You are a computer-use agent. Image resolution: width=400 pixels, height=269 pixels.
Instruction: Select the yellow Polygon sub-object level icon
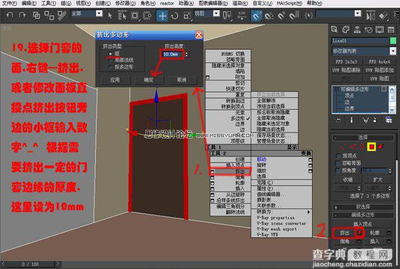pyautogui.click(x=371, y=147)
